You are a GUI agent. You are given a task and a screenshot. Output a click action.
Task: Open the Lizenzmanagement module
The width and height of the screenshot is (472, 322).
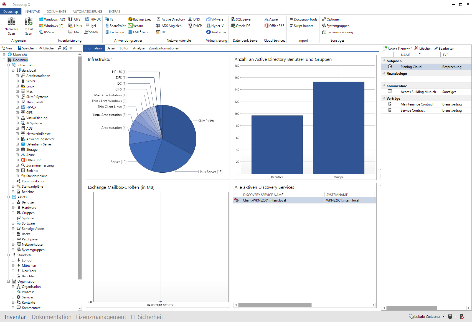coord(101,317)
